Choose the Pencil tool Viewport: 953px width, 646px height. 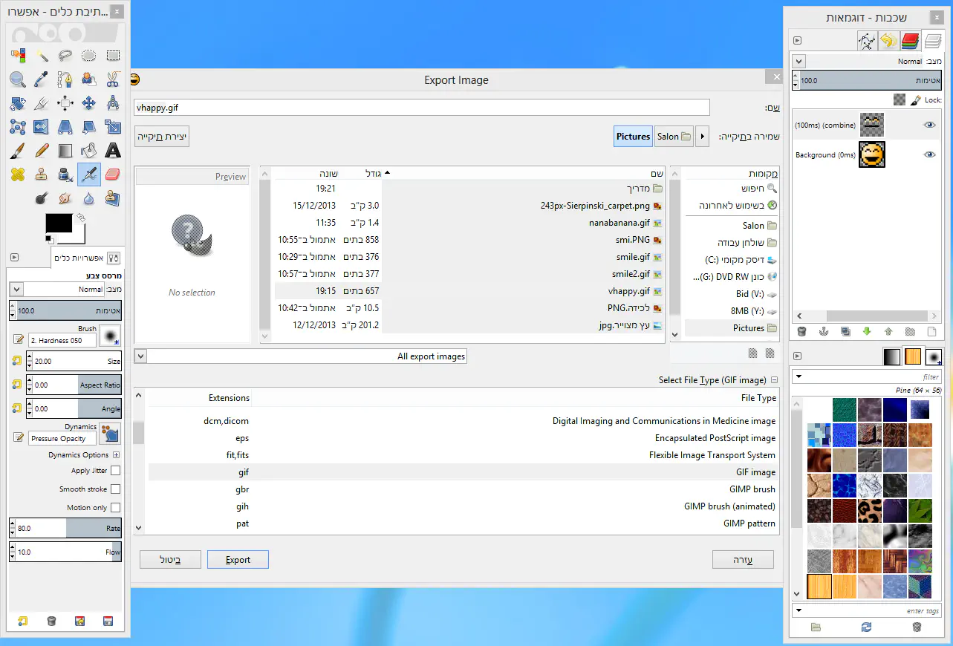coord(42,151)
